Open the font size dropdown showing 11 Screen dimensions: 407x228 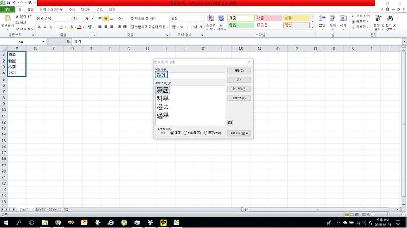coord(83,19)
